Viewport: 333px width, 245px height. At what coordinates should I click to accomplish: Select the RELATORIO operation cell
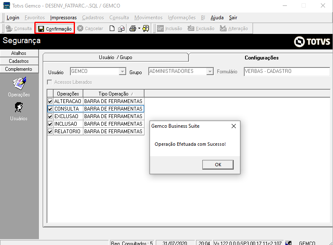tap(68, 132)
